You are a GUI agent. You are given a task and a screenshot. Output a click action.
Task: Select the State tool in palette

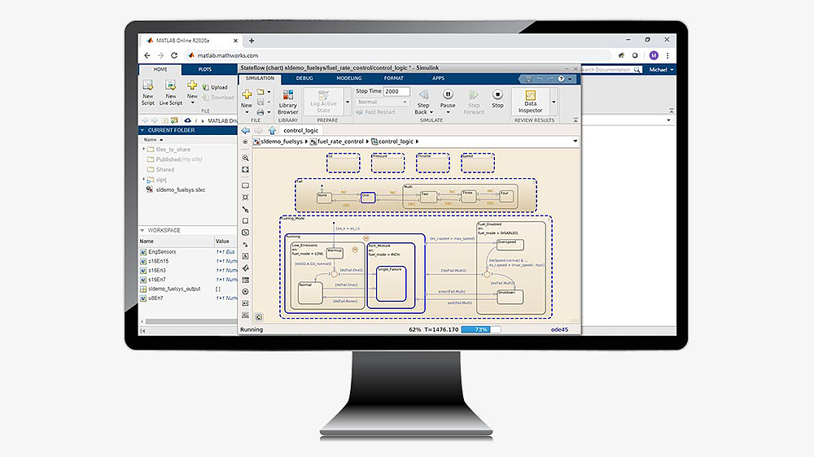click(x=246, y=185)
